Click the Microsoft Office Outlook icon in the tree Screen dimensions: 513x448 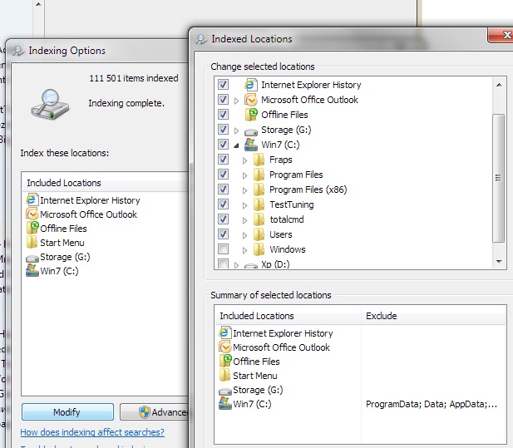pos(251,100)
